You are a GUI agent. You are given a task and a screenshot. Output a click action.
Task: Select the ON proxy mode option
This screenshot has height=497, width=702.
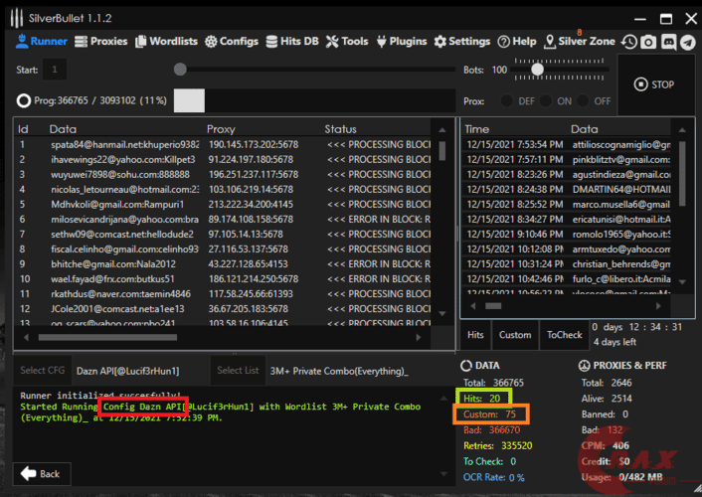[546, 100]
